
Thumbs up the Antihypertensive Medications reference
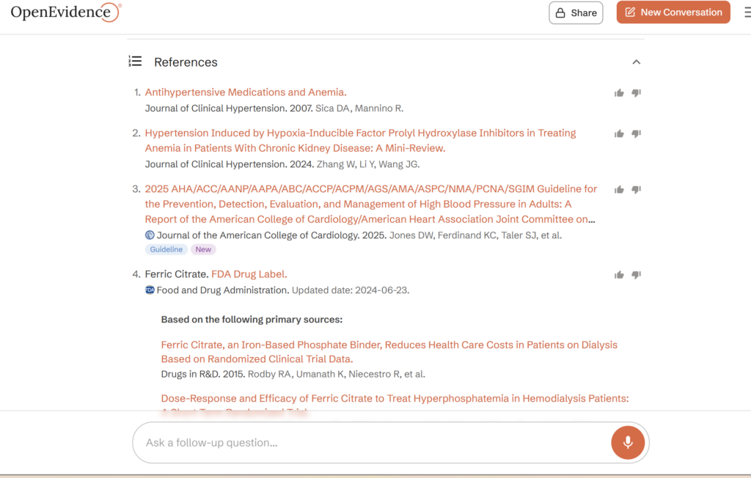click(619, 93)
